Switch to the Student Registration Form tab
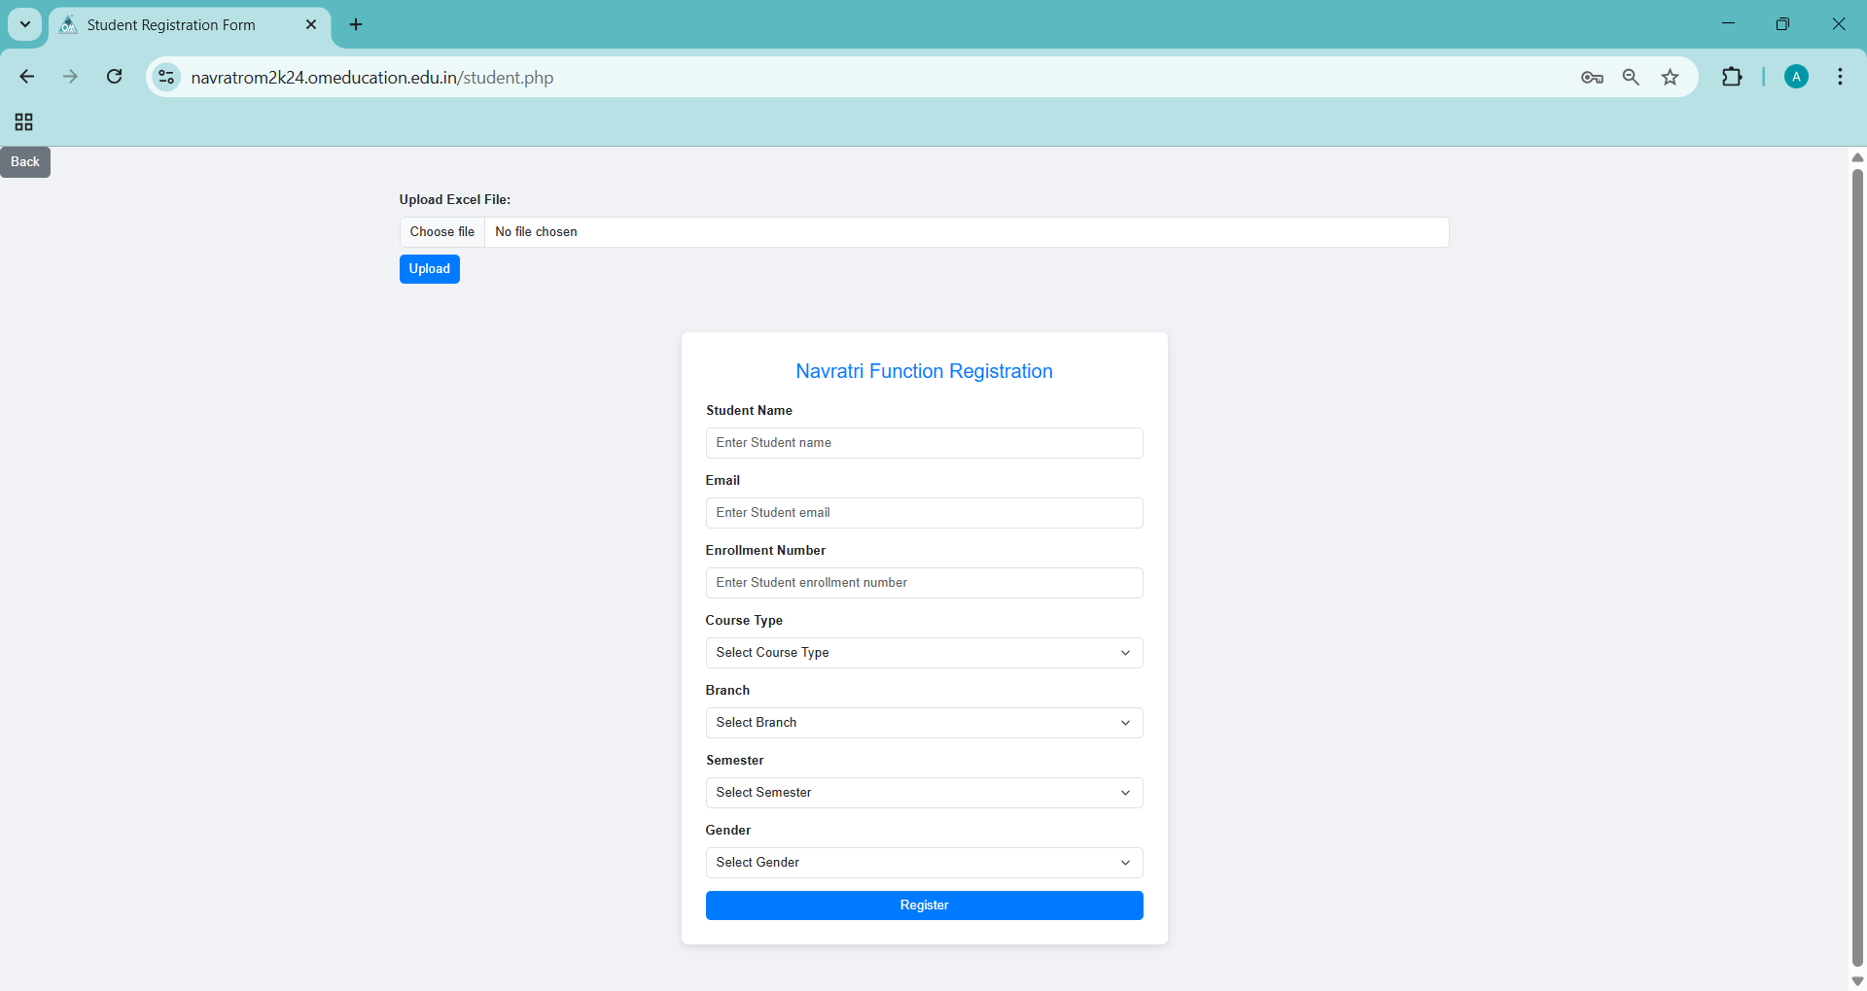 (x=171, y=25)
